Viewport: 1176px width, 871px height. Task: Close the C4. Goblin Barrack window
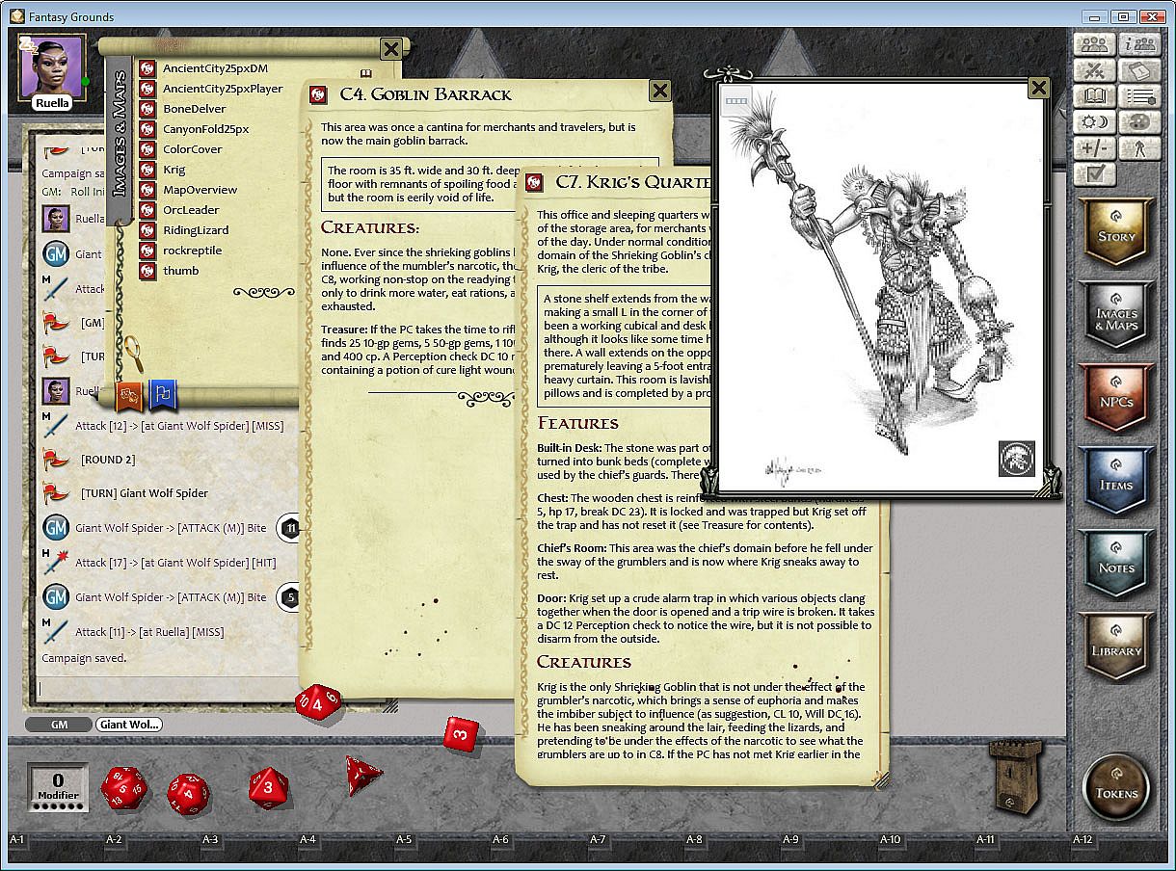[x=659, y=91]
